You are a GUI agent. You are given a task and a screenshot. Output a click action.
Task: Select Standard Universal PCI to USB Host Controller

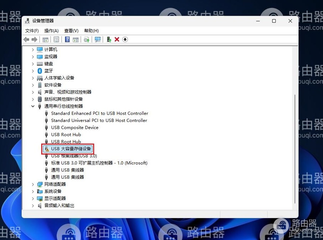pos(99,121)
